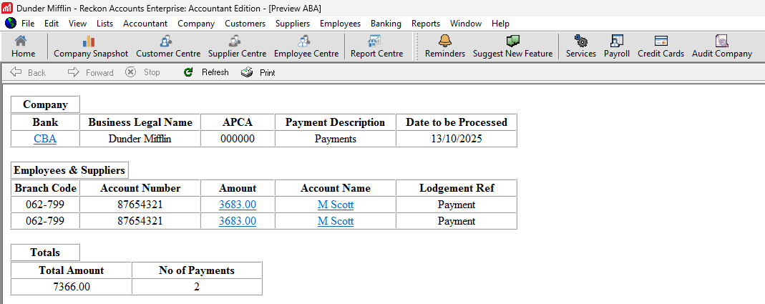Click the Reckon app icon in title bar
This screenshot has height=304, width=765.
(7, 9)
